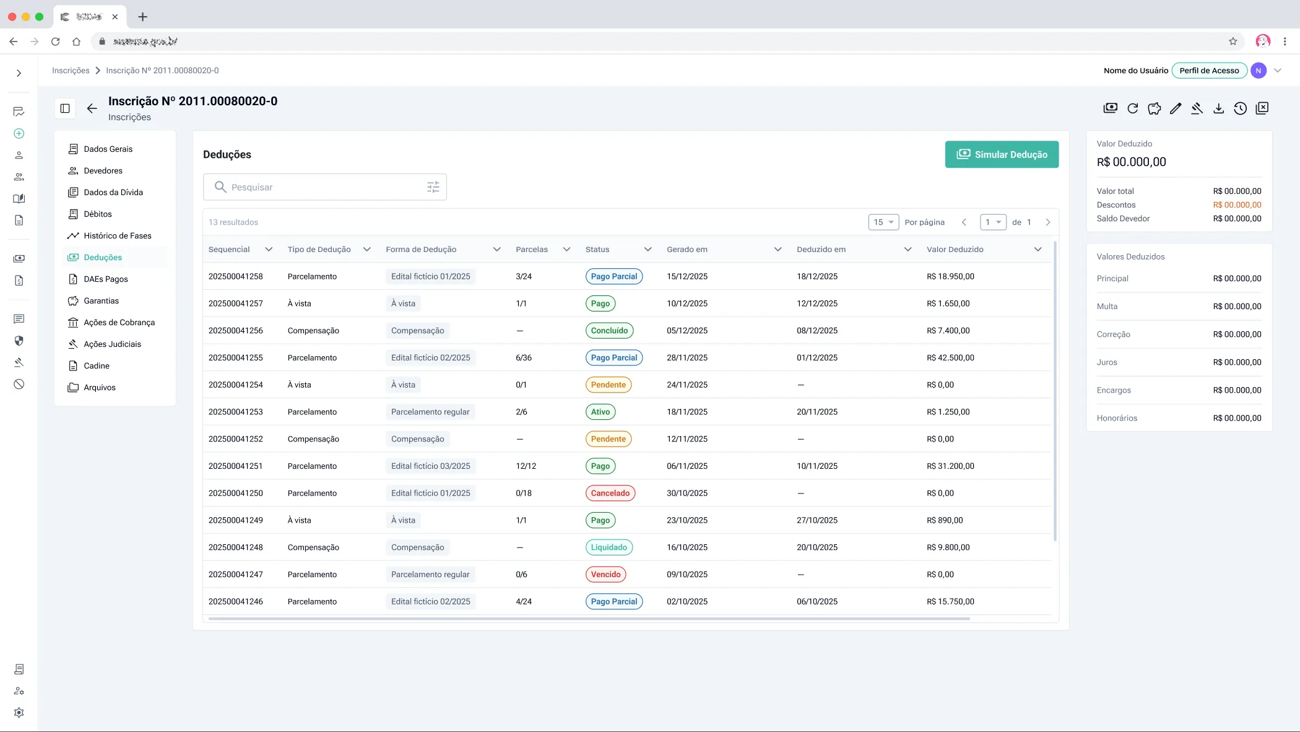This screenshot has width=1300, height=732.
Task: Open the 15 per page dropdown
Action: coord(883,222)
